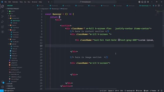Open the Selection menu
The image size is (164, 92).
pyautogui.click(x=15, y=2)
